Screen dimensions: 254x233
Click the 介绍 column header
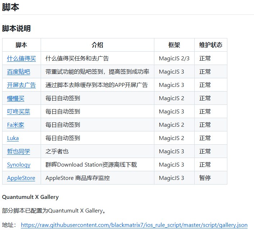tap(97, 45)
